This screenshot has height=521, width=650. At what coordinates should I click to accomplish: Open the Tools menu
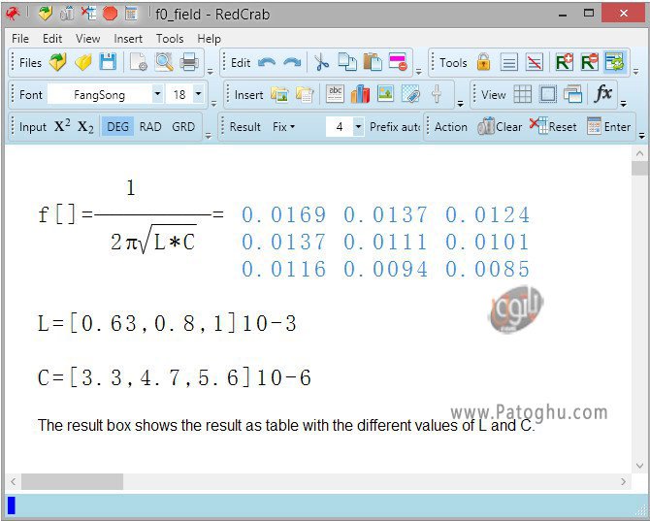(170, 39)
